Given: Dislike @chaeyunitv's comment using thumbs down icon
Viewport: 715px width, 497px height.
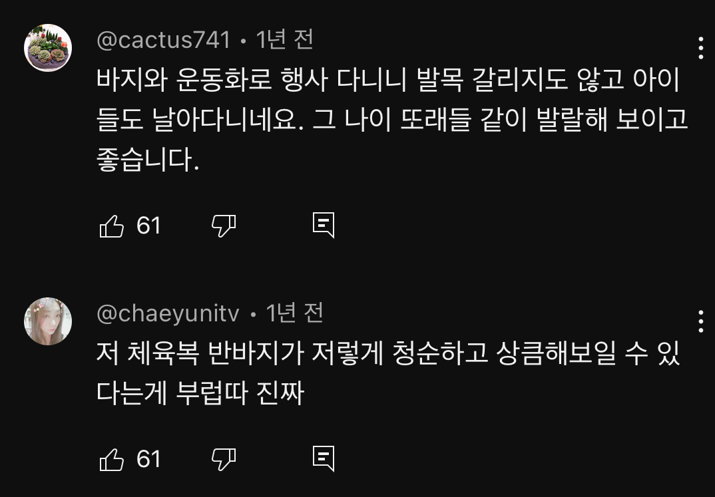Looking at the screenshot, I should pyautogui.click(x=224, y=459).
